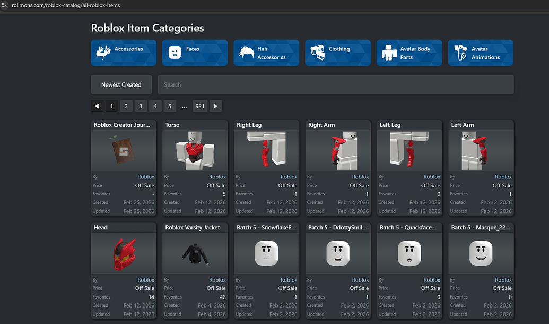
Task: Click the Roblox Creator Jour... card title
Action: pyautogui.click(x=122, y=125)
